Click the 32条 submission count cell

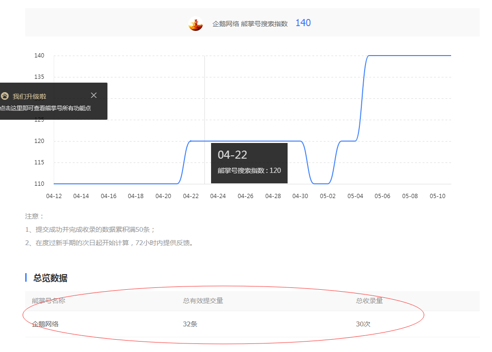coord(190,324)
